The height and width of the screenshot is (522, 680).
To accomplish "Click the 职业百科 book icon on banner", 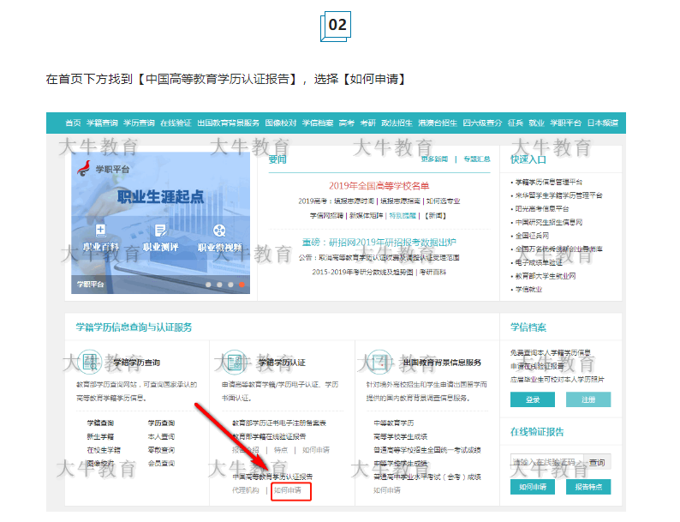I will coord(100,231).
